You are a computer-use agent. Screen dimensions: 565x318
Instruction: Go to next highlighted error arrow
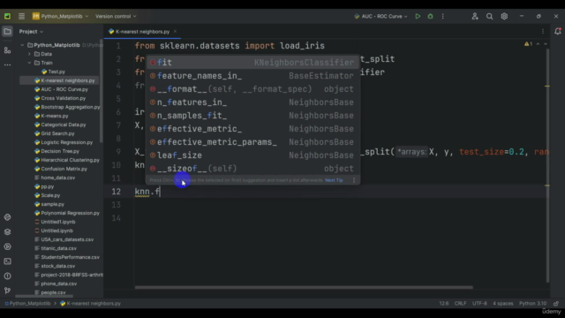546,44
